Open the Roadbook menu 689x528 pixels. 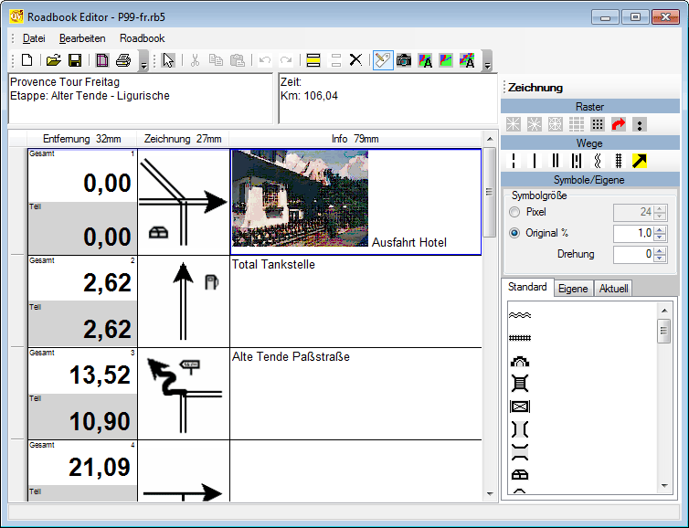[142, 38]
